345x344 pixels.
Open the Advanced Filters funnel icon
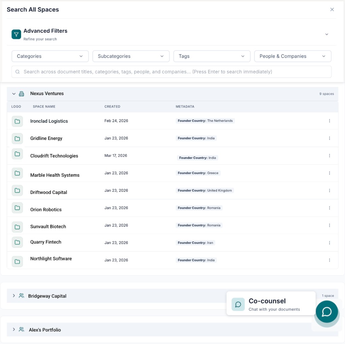click(16, 34)
